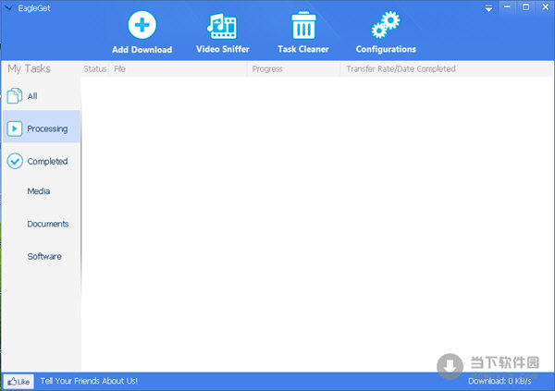
Task: Select the Processing play icon
Action: (x=15, y=128)
